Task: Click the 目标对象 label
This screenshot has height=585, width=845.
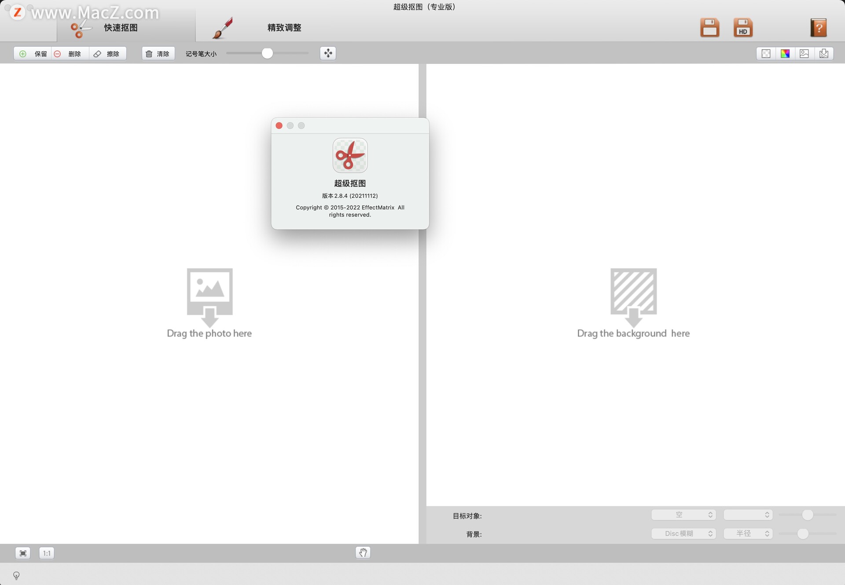Action: pyautogui.click(x=467, y=516)
